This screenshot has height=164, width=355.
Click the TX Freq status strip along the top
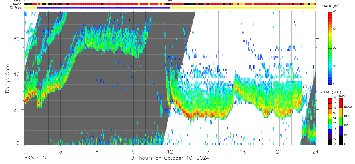[x=170, y=8]
